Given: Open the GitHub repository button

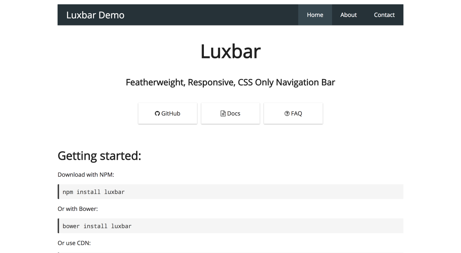Looking at the screenshot, I should tap(167, 113).
